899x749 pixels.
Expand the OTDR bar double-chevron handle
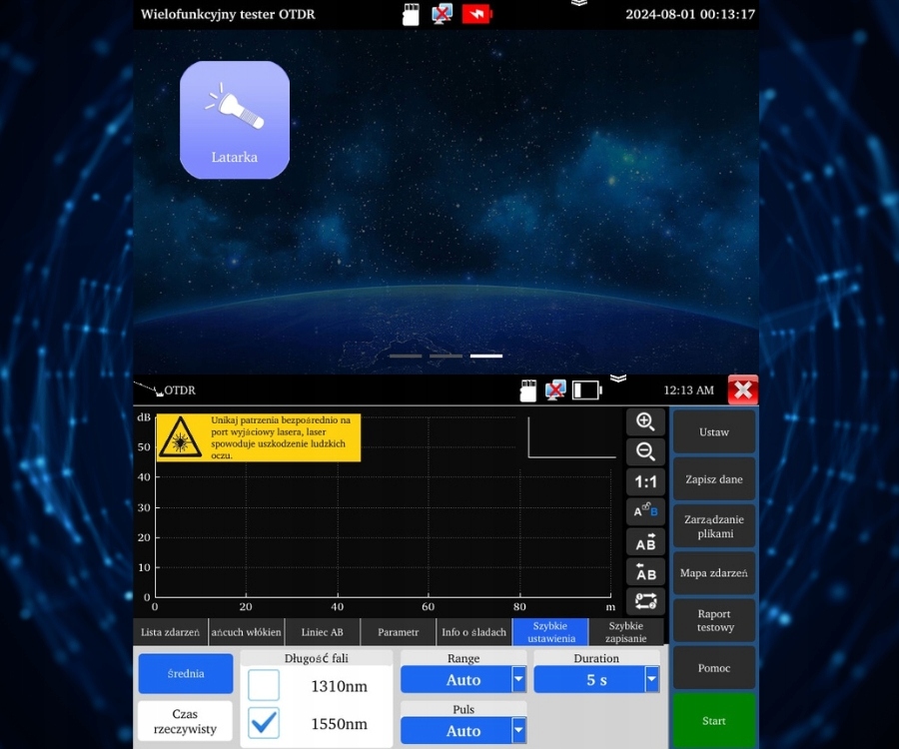tap(618, 378)
